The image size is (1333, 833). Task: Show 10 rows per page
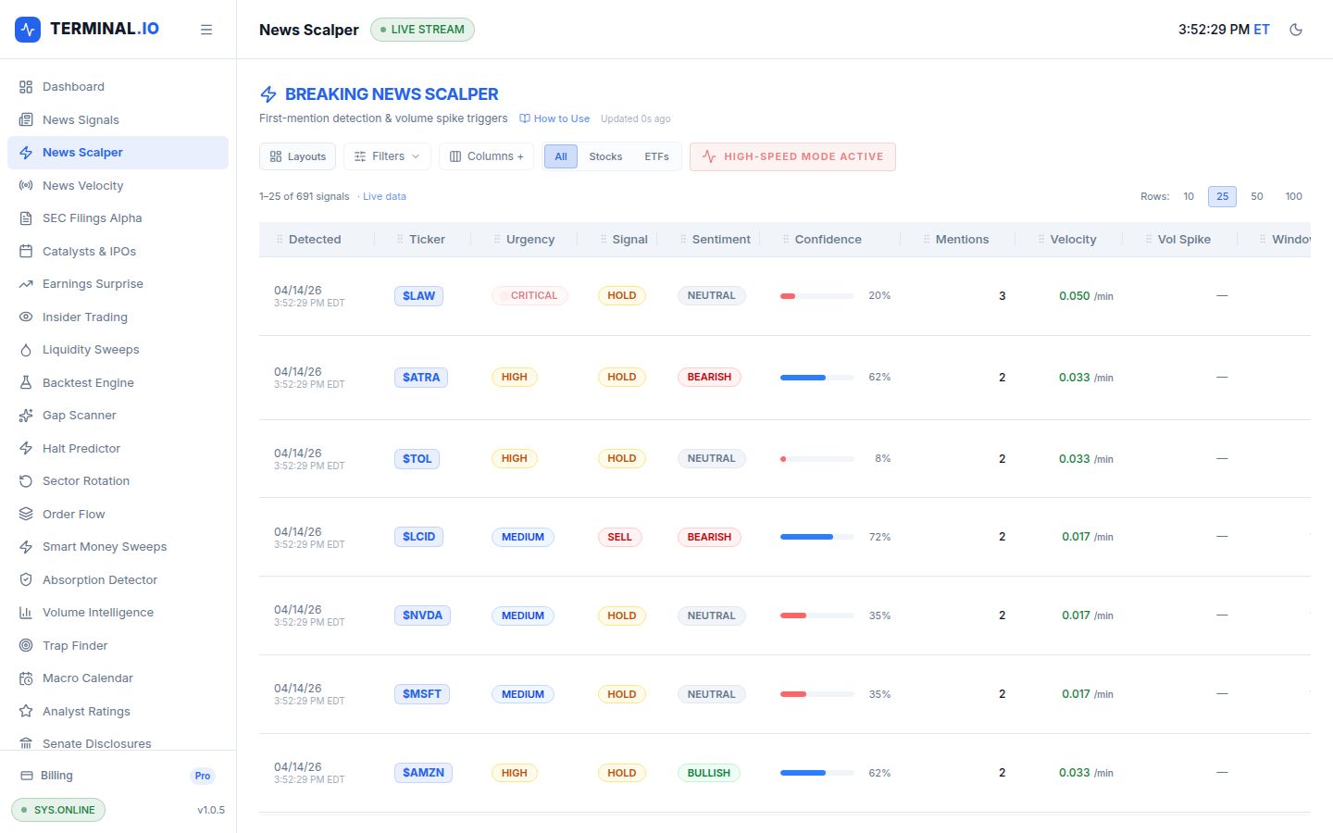tap(1189, 196)
